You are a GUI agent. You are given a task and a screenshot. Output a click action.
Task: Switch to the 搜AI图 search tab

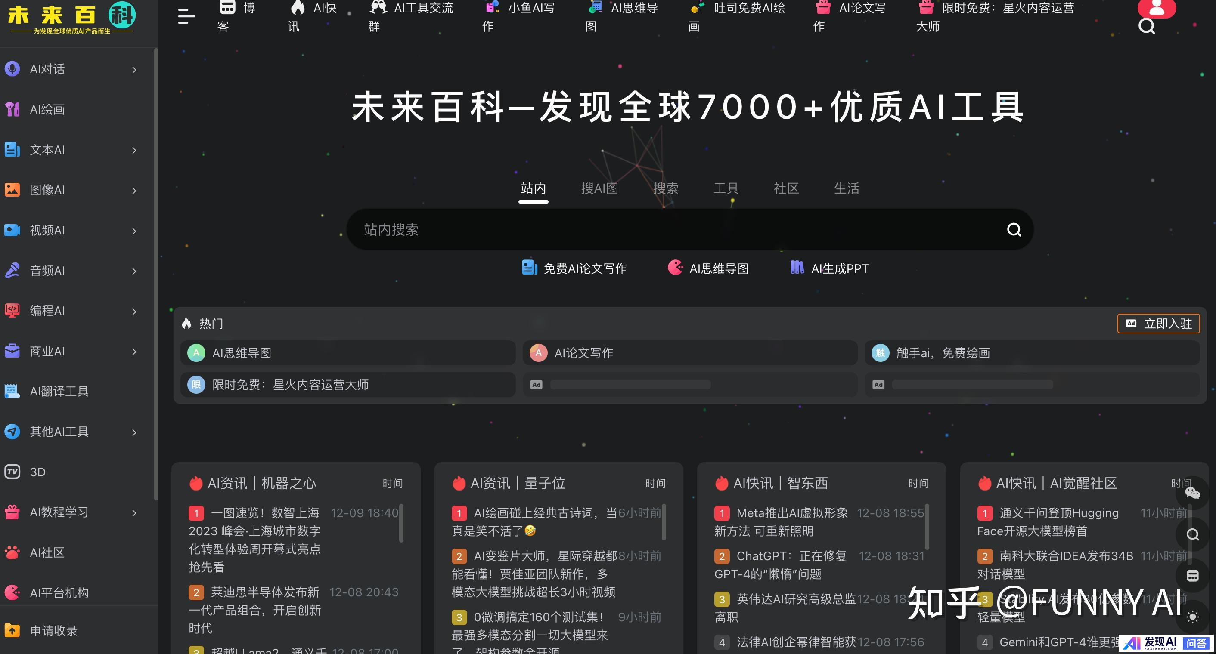(599, 188)
